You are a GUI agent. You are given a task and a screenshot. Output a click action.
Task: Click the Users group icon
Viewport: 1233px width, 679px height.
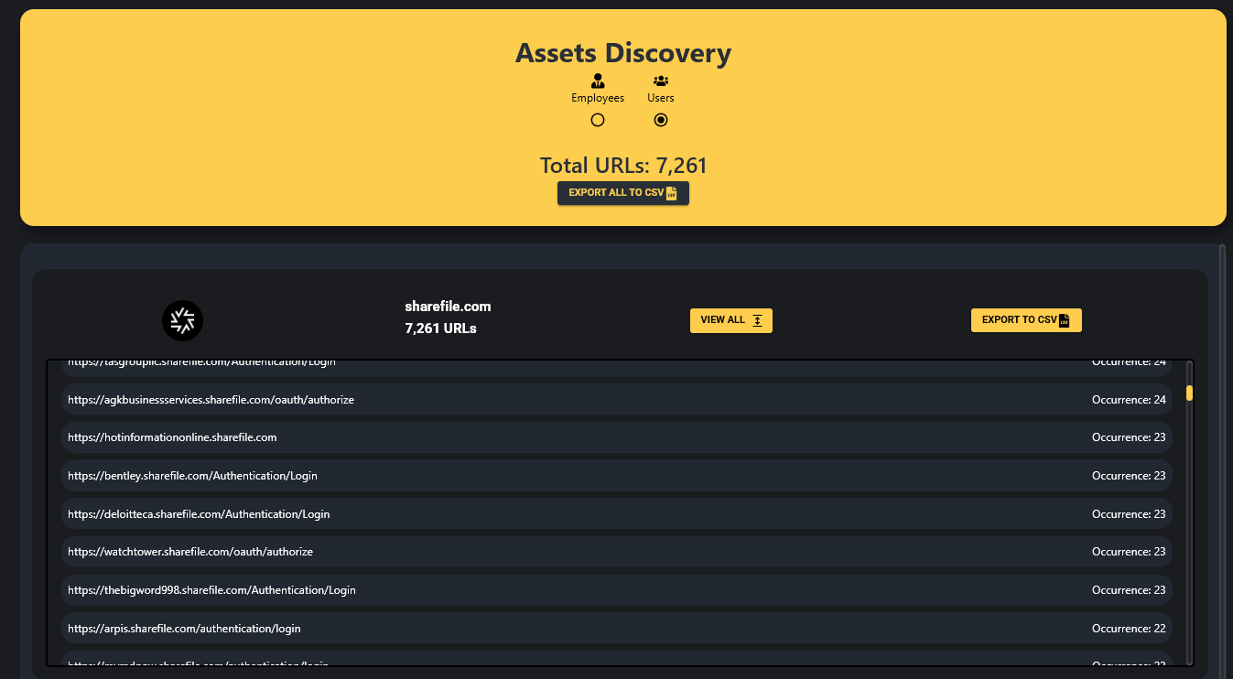[660, 81]
